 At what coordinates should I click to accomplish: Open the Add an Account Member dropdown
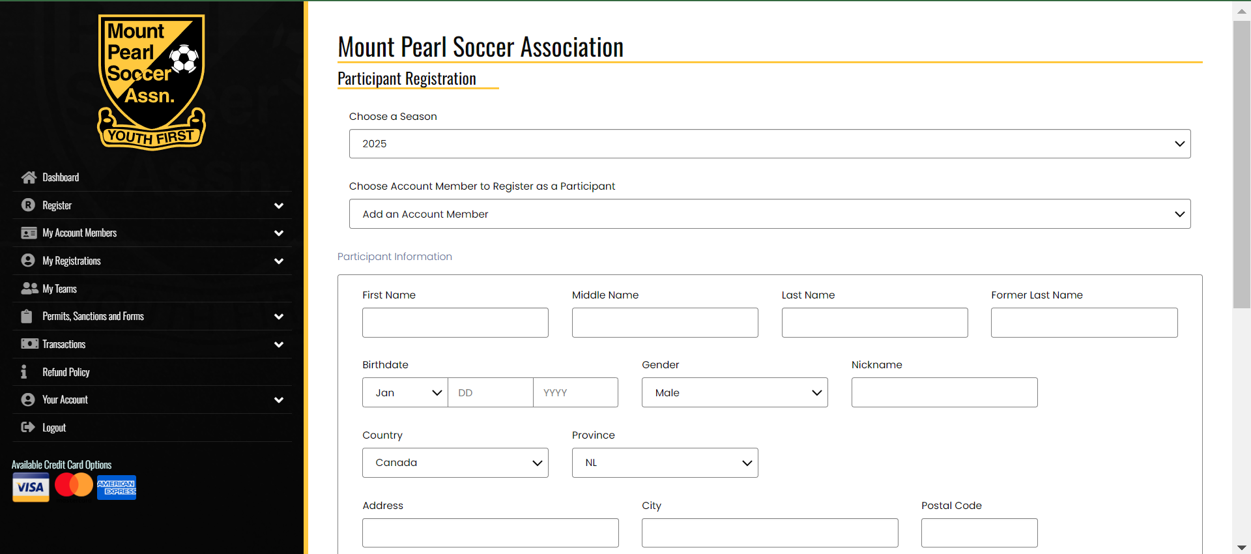pos(769,214)
